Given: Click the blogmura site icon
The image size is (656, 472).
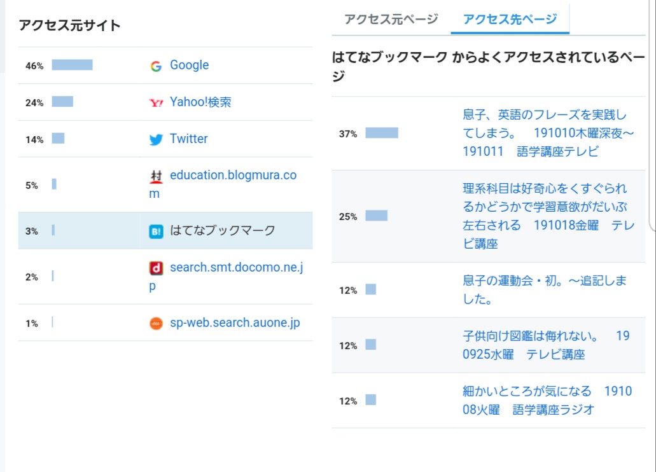Looking at the screenshot, I should [x=156, y=177].
